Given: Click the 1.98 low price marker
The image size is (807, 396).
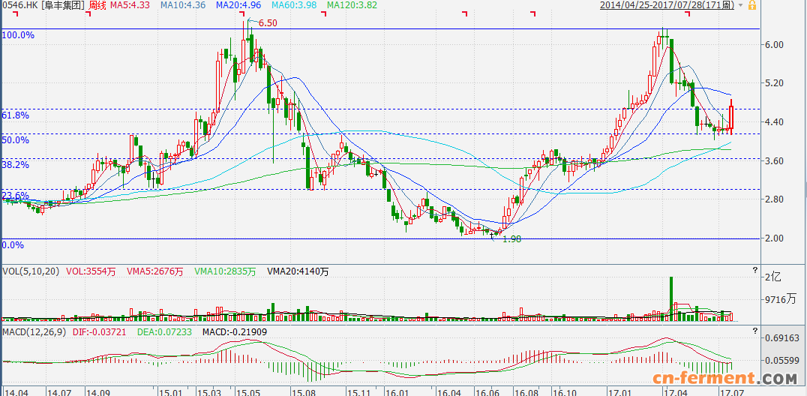Looking at the screenshot, I should [x=511, y=238].
